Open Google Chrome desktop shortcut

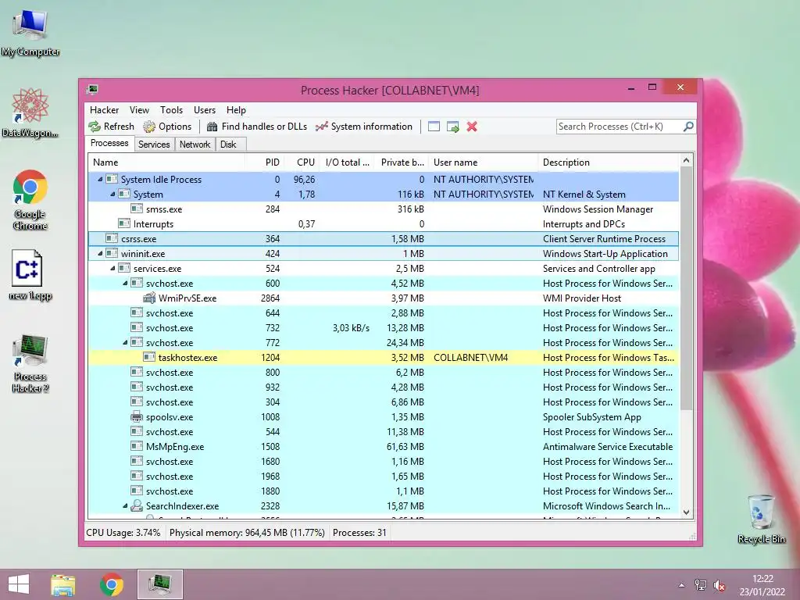pos(30,199)
